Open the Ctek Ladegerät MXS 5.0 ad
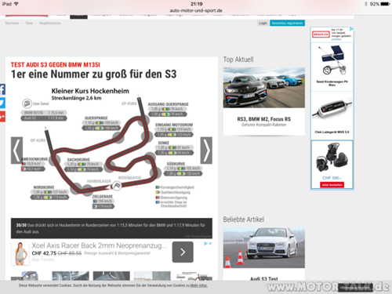The width and height of the screenshot is (392, 294). pos(332,115)
